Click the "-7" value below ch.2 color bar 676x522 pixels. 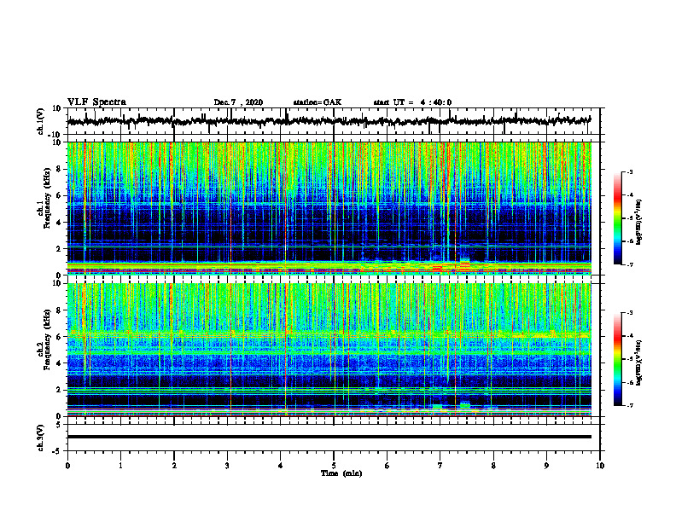[x=629, y=405]
